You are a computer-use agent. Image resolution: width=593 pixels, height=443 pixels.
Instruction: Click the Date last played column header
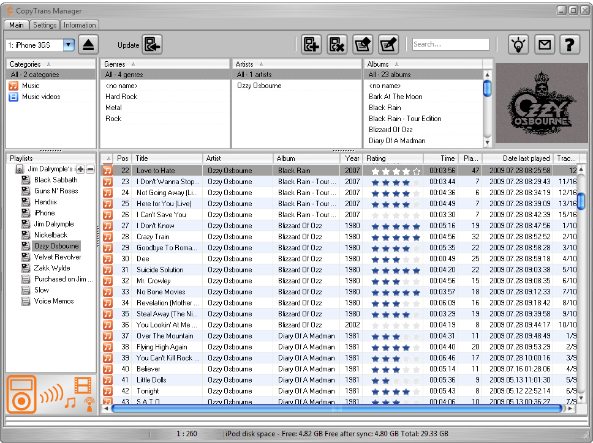(518, 158)
